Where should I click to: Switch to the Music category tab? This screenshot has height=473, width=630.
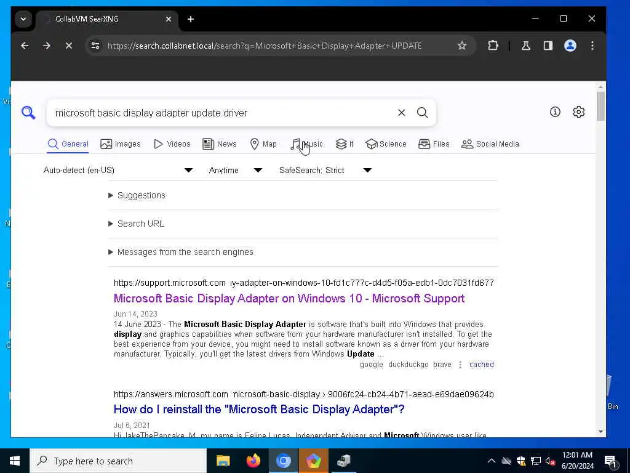pos(306,144)
